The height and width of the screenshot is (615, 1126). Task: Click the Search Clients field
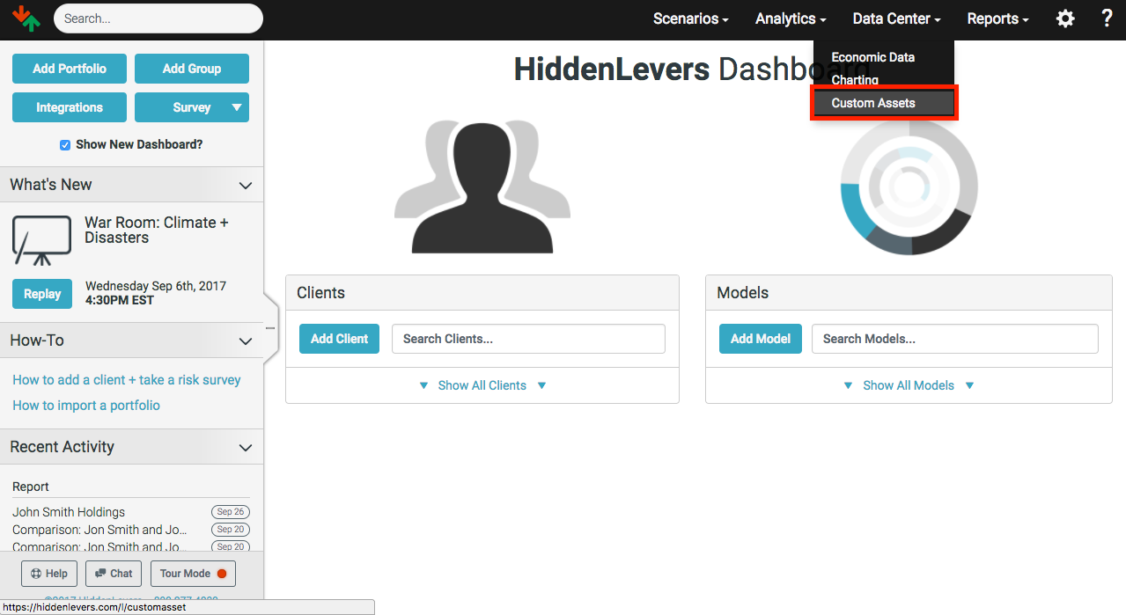pyautogui.click(x=528, y=339)
